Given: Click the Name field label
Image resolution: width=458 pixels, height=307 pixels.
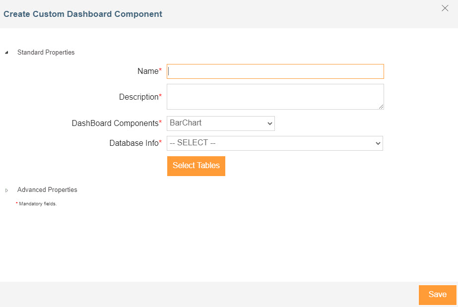Looking at the screenshot, I should coord(147,71).
